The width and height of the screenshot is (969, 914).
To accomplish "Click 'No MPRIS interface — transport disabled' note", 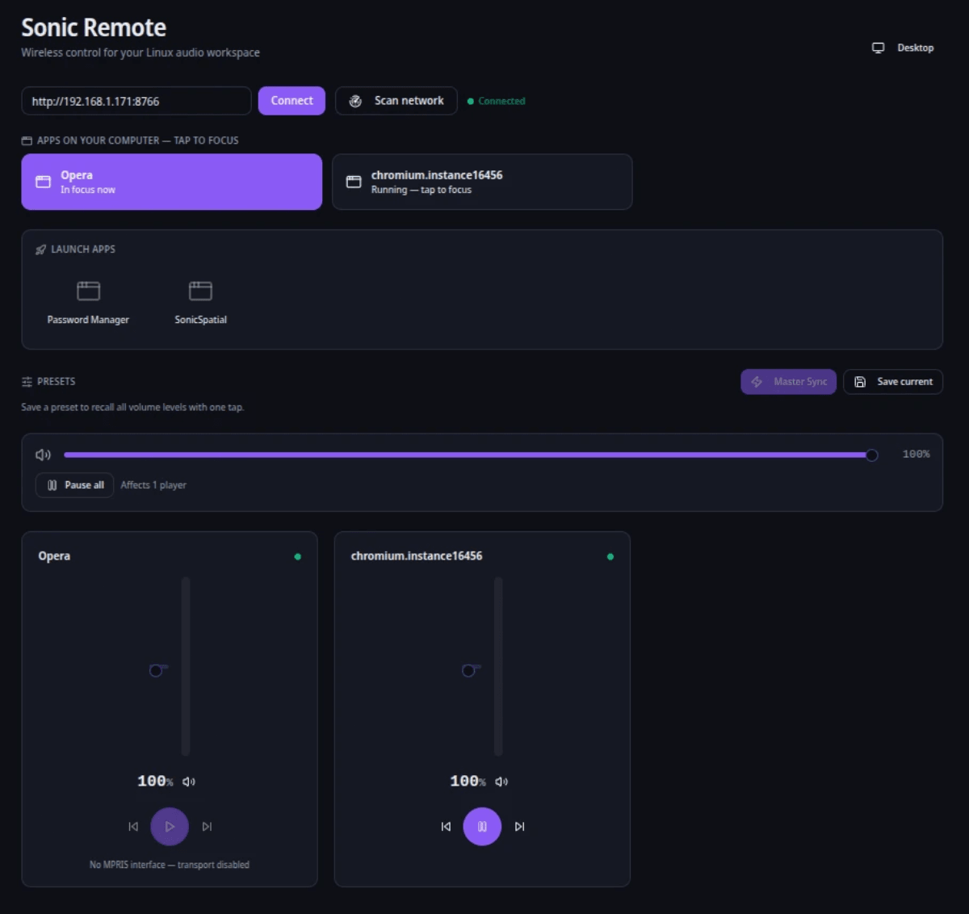I will pos(170,865).
